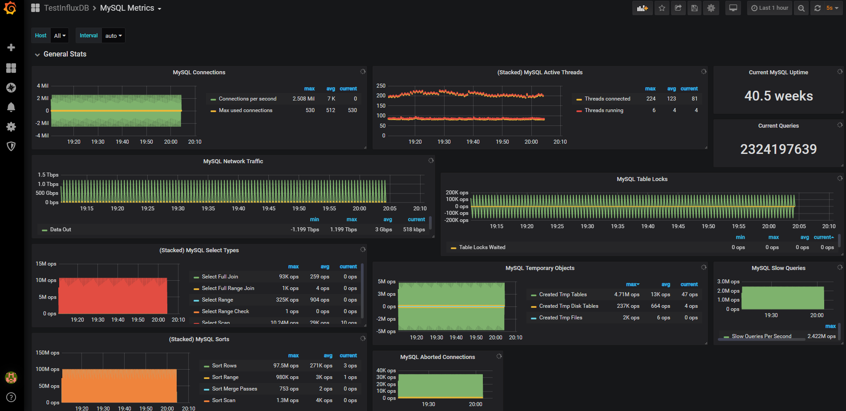Image resolution: width=846 pixels, height=411 pixels.
Task: Toggle Connections per second series
Action: tap(247, 99)
